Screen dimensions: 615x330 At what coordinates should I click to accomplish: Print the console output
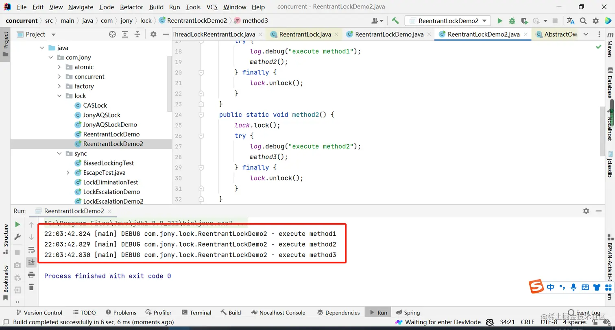(31, 275)
